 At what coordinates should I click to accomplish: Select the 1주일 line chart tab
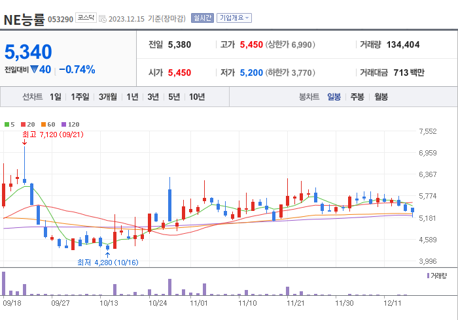click(80, 97)
